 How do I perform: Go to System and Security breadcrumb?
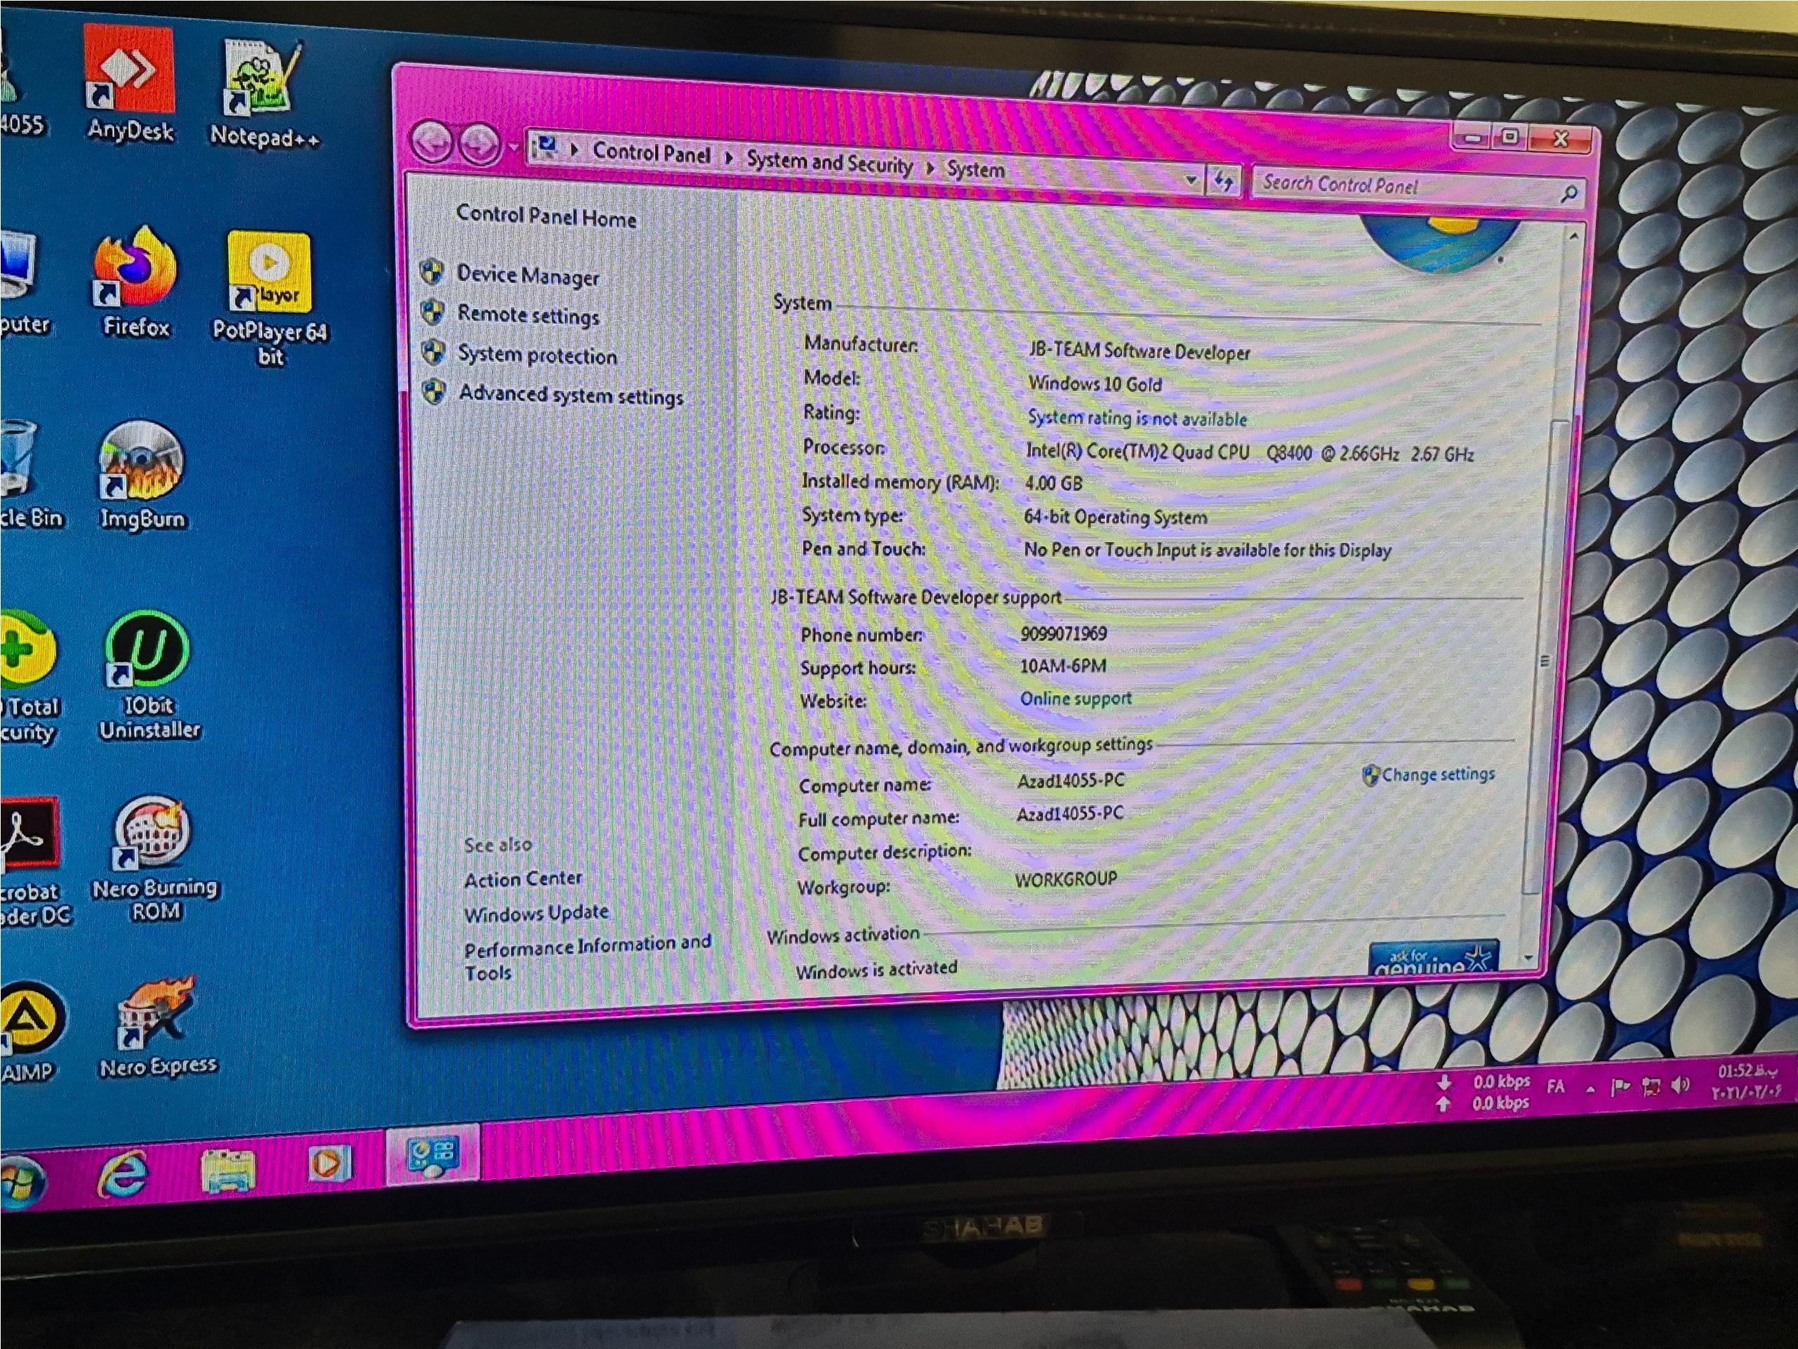(829, 163)
